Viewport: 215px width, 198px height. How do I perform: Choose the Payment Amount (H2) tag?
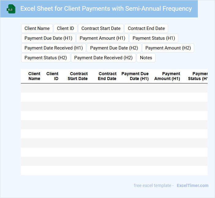168,48
